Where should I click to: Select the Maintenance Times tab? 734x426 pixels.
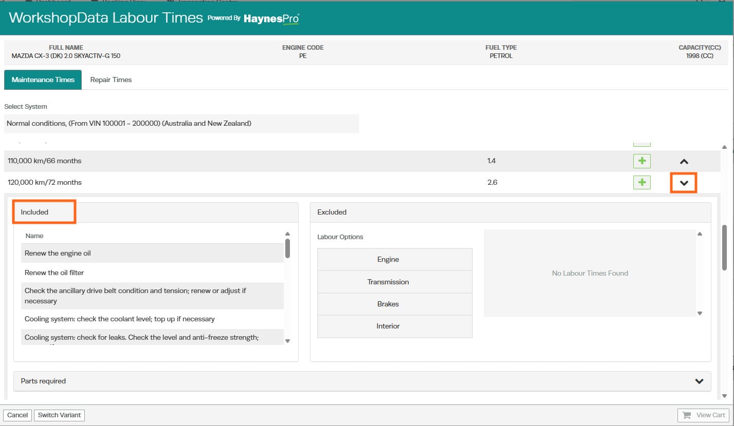(43, 80)
